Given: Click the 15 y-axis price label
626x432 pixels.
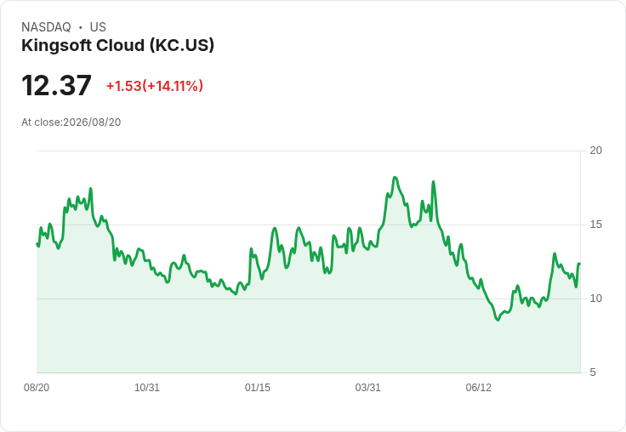Looking at the screenshot, I should click(x=595, y=225).
